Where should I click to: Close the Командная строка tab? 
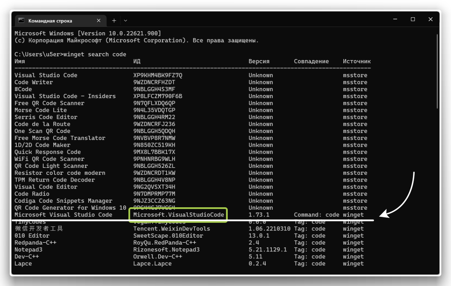99,21
